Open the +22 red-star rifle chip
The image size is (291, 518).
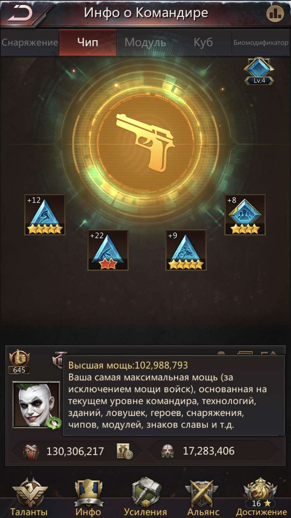pyautogui.click(x=108, y=250)
